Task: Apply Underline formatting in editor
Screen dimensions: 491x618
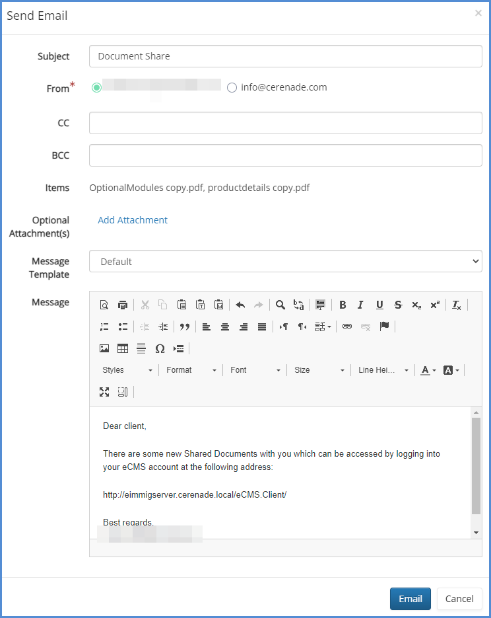Action: (x=379, y=305)
